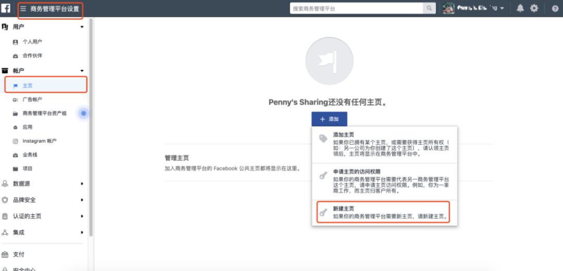This screenshot has width=563, height=271.
Task: Expand the 集成 section arrow
Action: click(x=82, y=232)
